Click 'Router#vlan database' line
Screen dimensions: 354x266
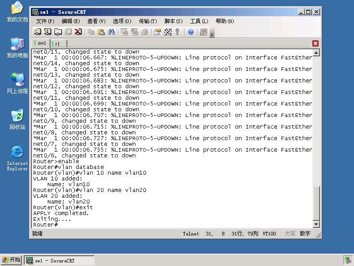point(69,167)
